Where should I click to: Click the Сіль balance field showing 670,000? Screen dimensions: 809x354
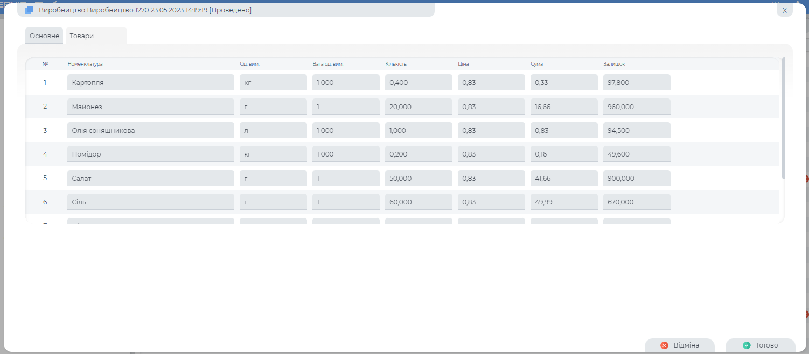[636, 202]
